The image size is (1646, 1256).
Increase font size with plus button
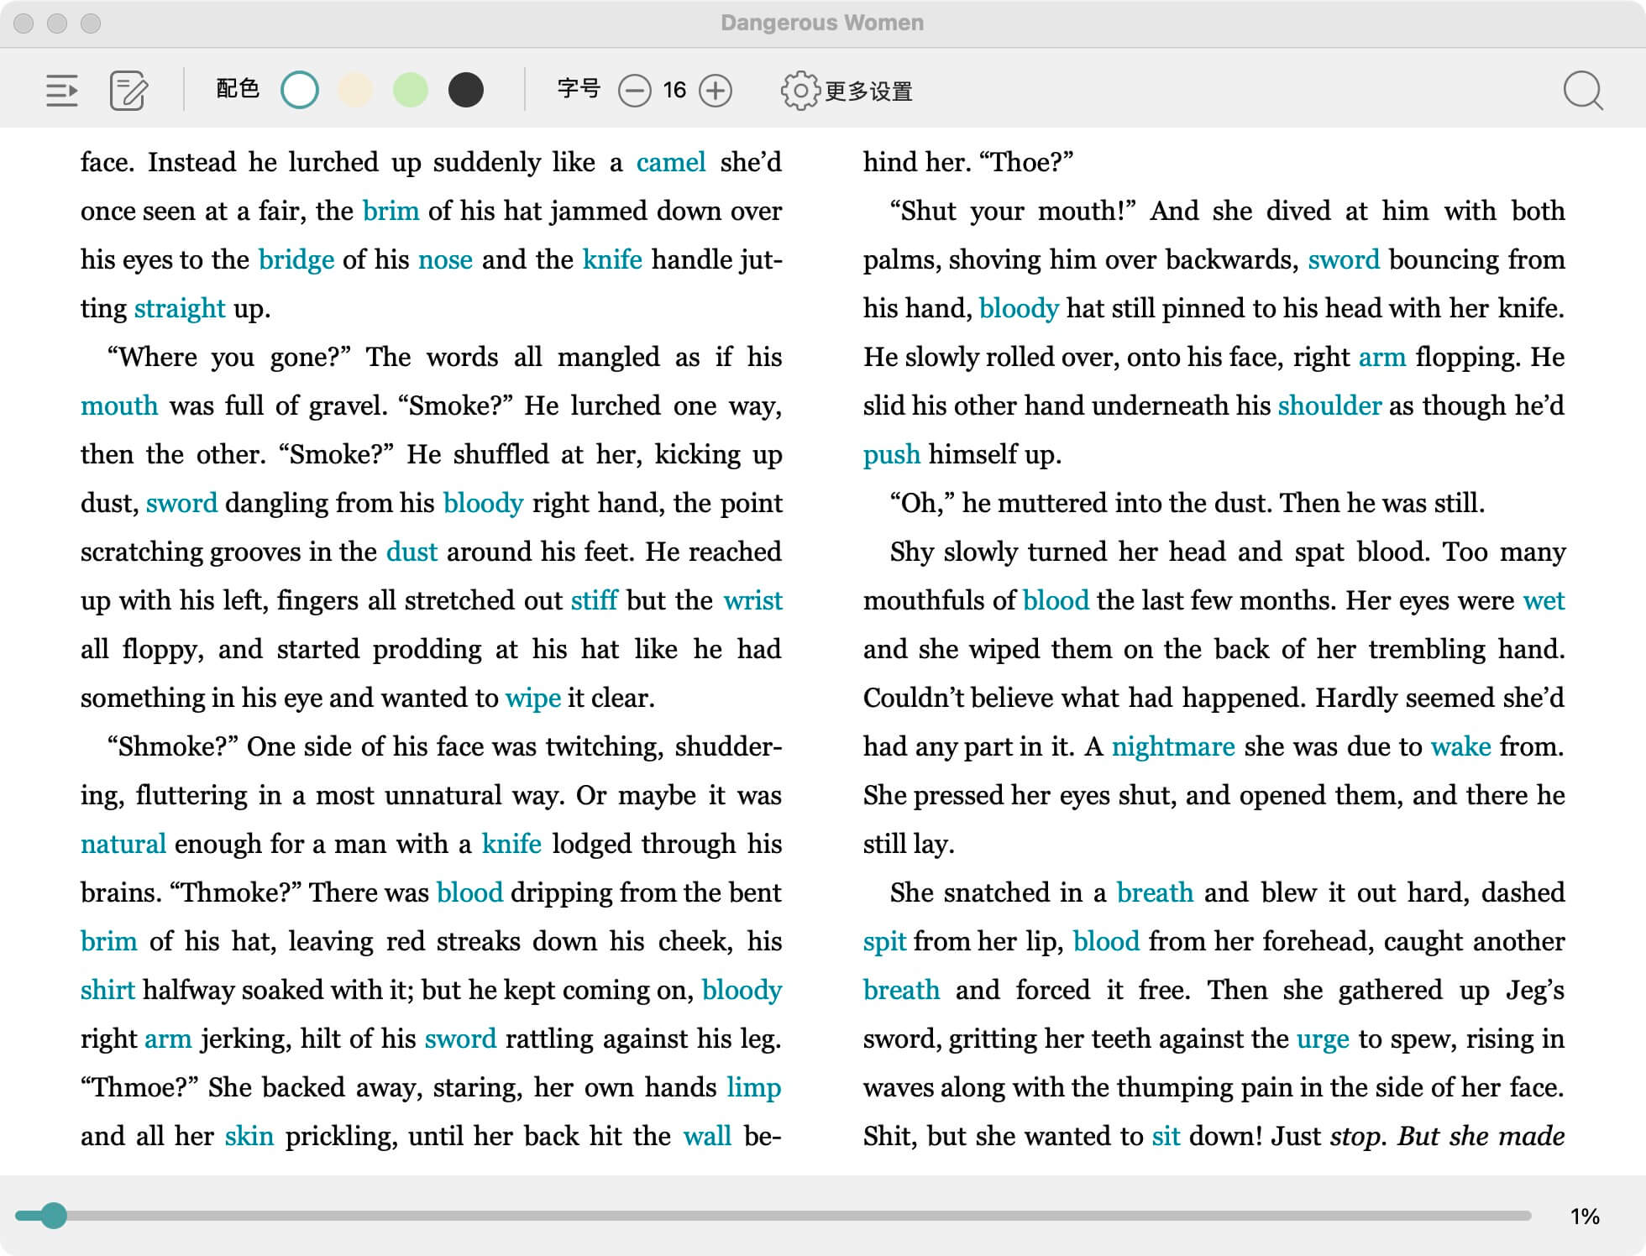click(x=716, y=91)
